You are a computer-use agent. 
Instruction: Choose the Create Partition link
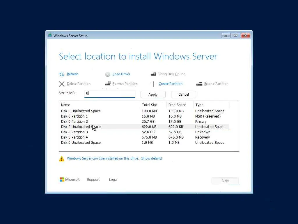[x=171, y=84]
